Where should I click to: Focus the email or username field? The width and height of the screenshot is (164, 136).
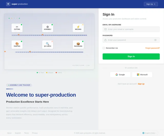click(x=131, y=29)
